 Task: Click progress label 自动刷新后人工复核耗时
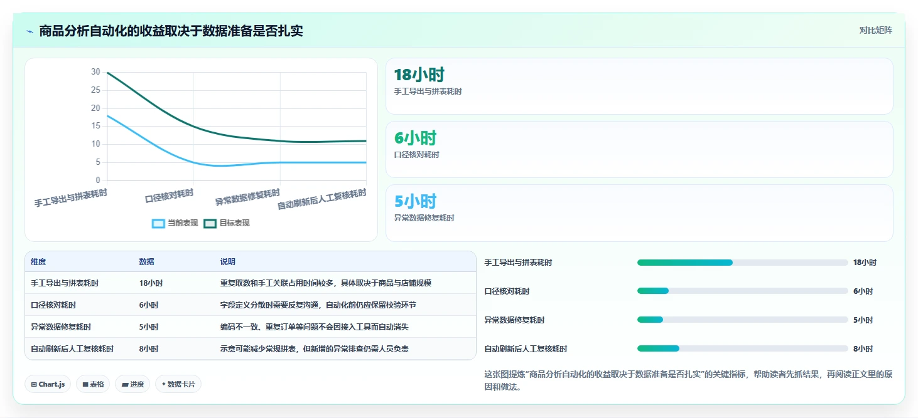point(526,349)
